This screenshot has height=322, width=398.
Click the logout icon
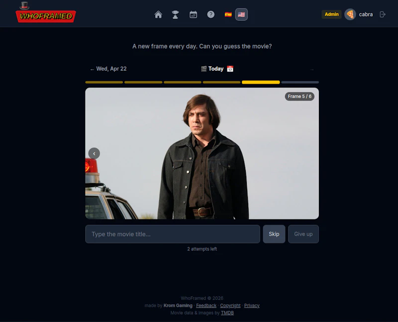point(383,14)
